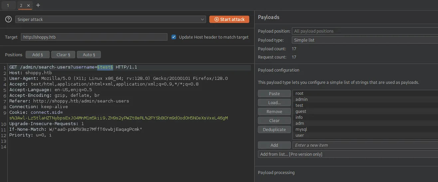Select the 'mysql' payload list entry
The width and height of the screenshot is (438, 182).
(x=301, y=129)
